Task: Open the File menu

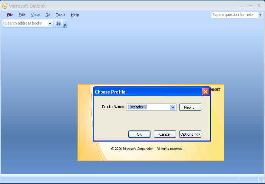Action: pyautogui.click(x=10, y=15)
